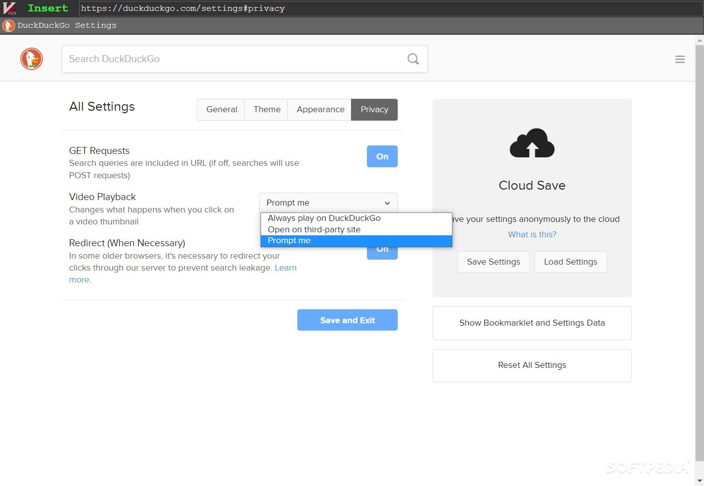Viewport: 704px width, 486px height.
Task: Click the Insert mode indicator
Action: [48, 8]
